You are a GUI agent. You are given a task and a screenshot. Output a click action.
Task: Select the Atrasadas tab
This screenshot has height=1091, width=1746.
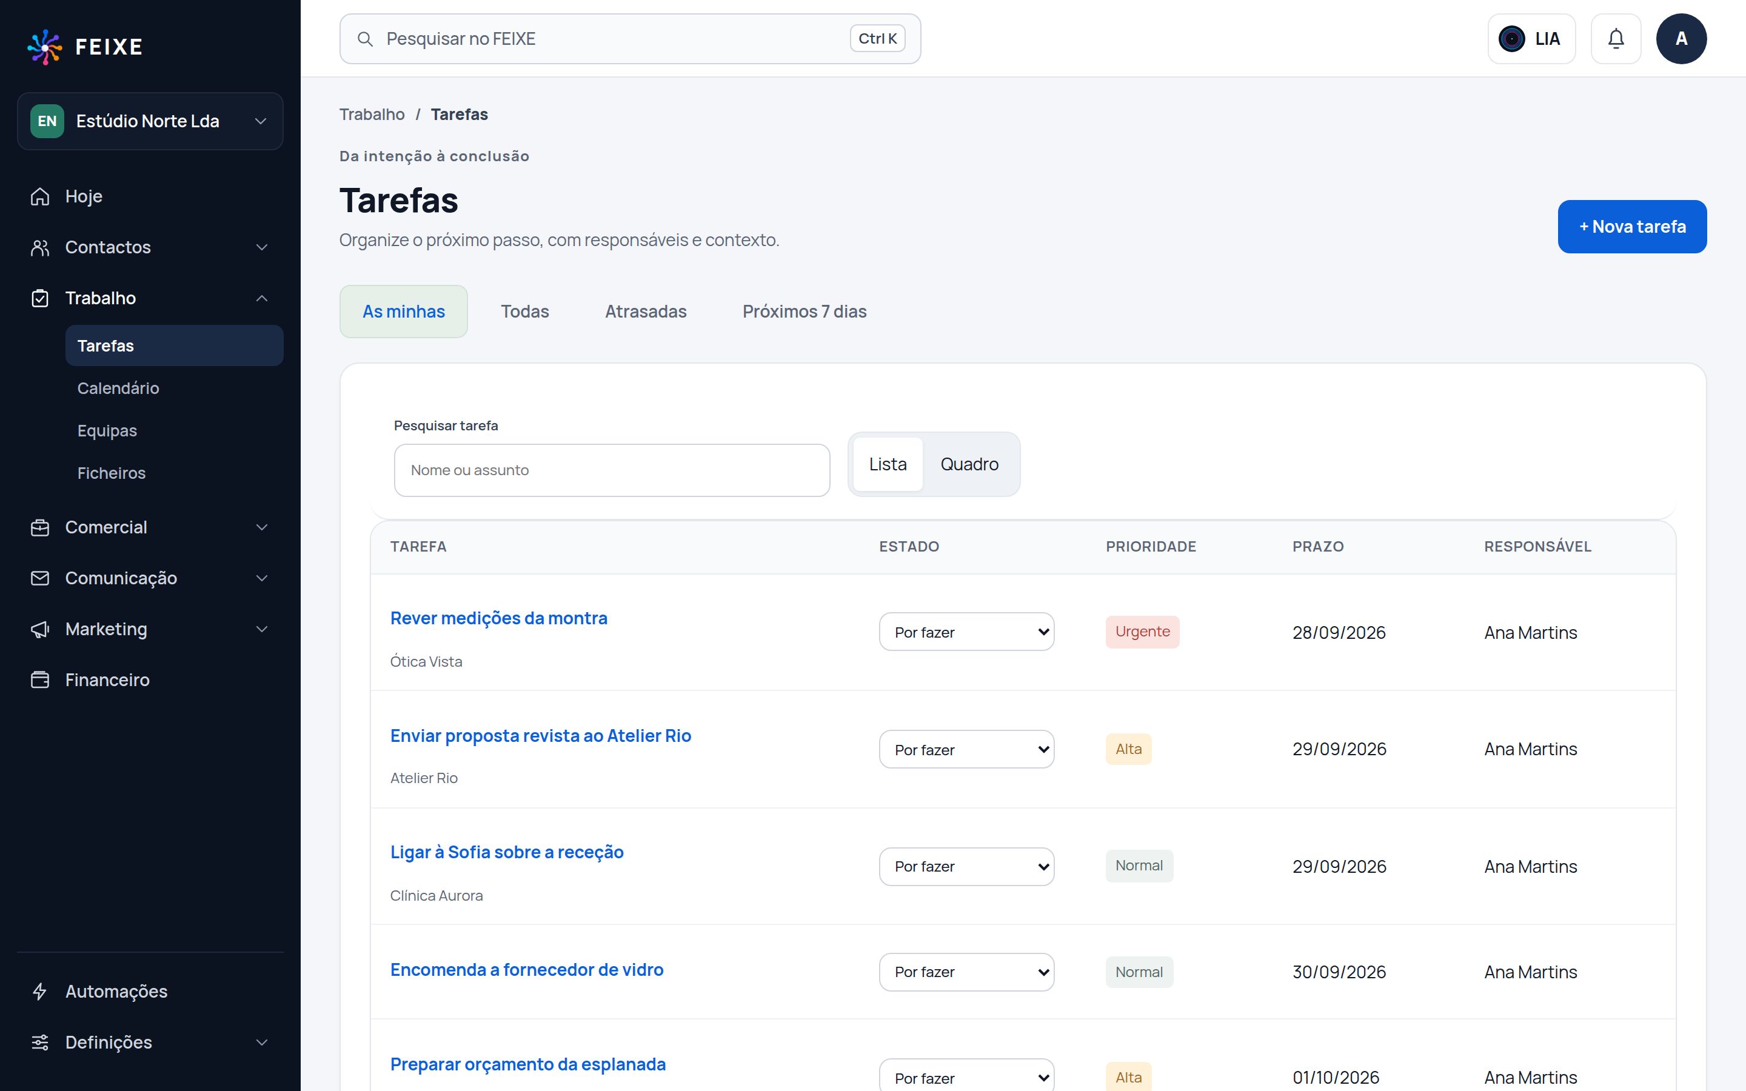coord(646,312)
